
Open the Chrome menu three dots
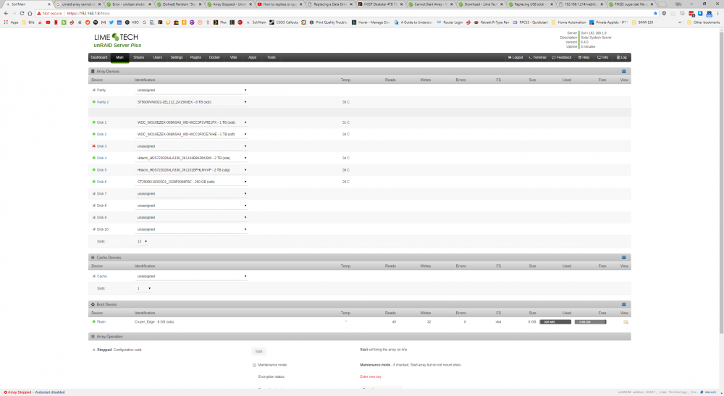tap(718, 13)
